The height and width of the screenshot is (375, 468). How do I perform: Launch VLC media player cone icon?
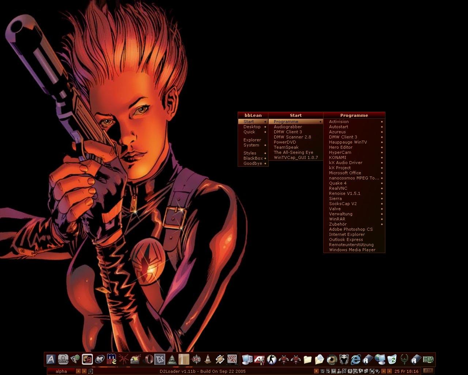[208, 359]
